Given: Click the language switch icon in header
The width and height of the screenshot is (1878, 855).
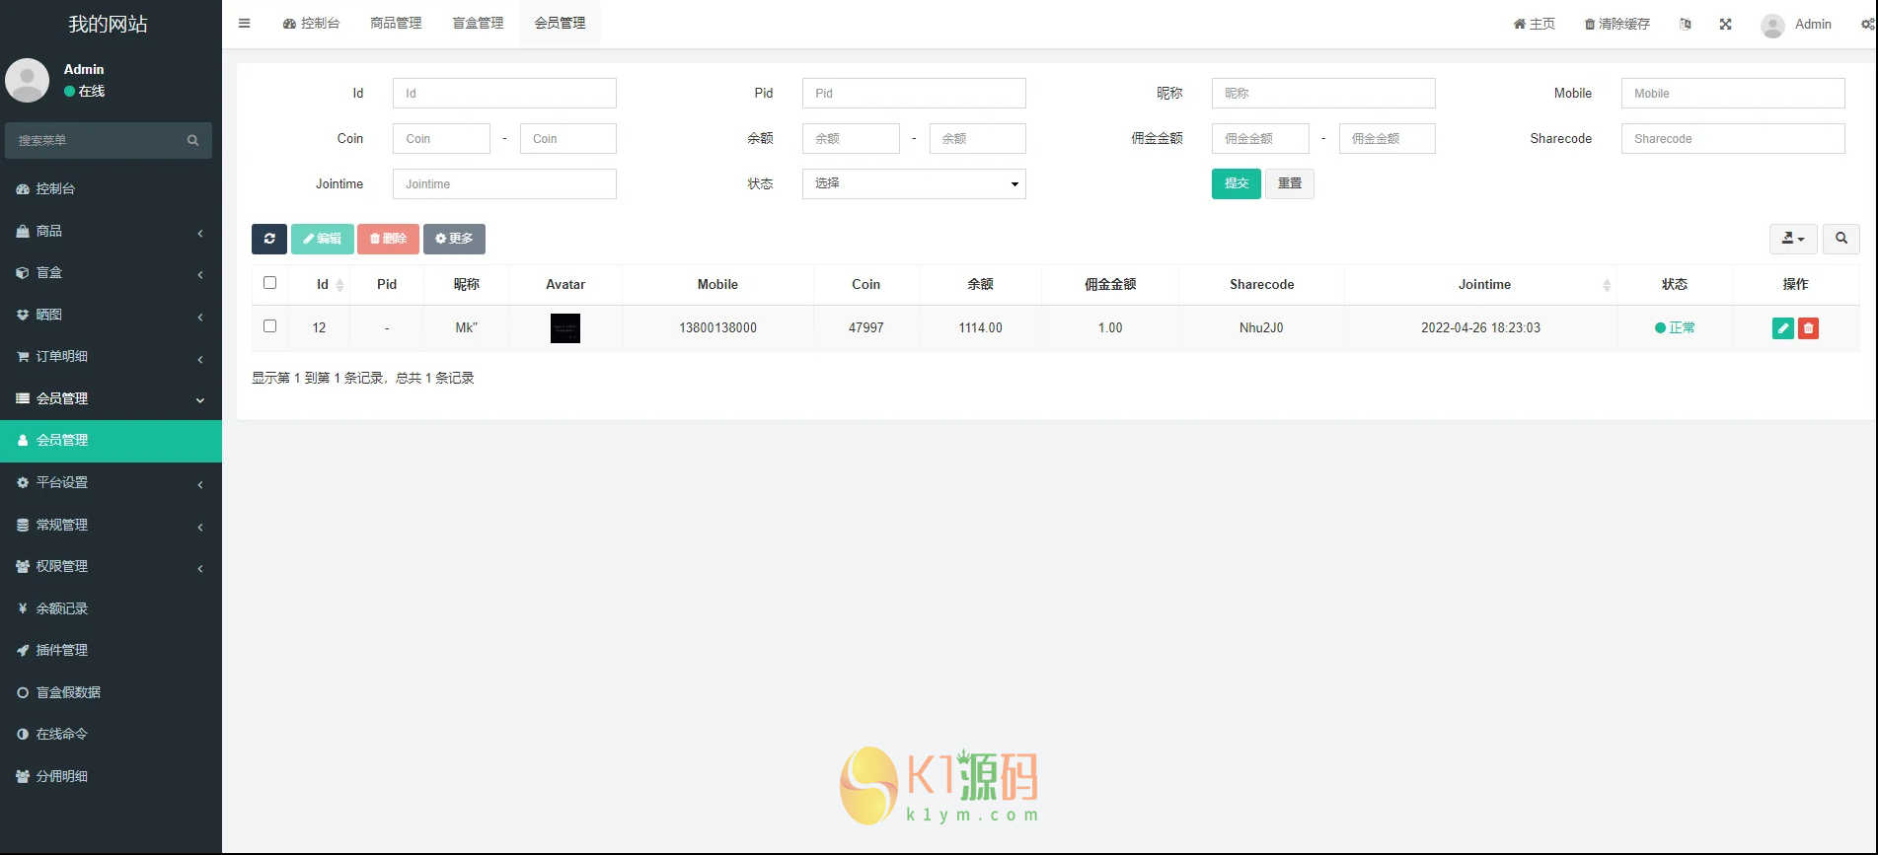Looking at the screenshot, I should (x=1686, y=24).
